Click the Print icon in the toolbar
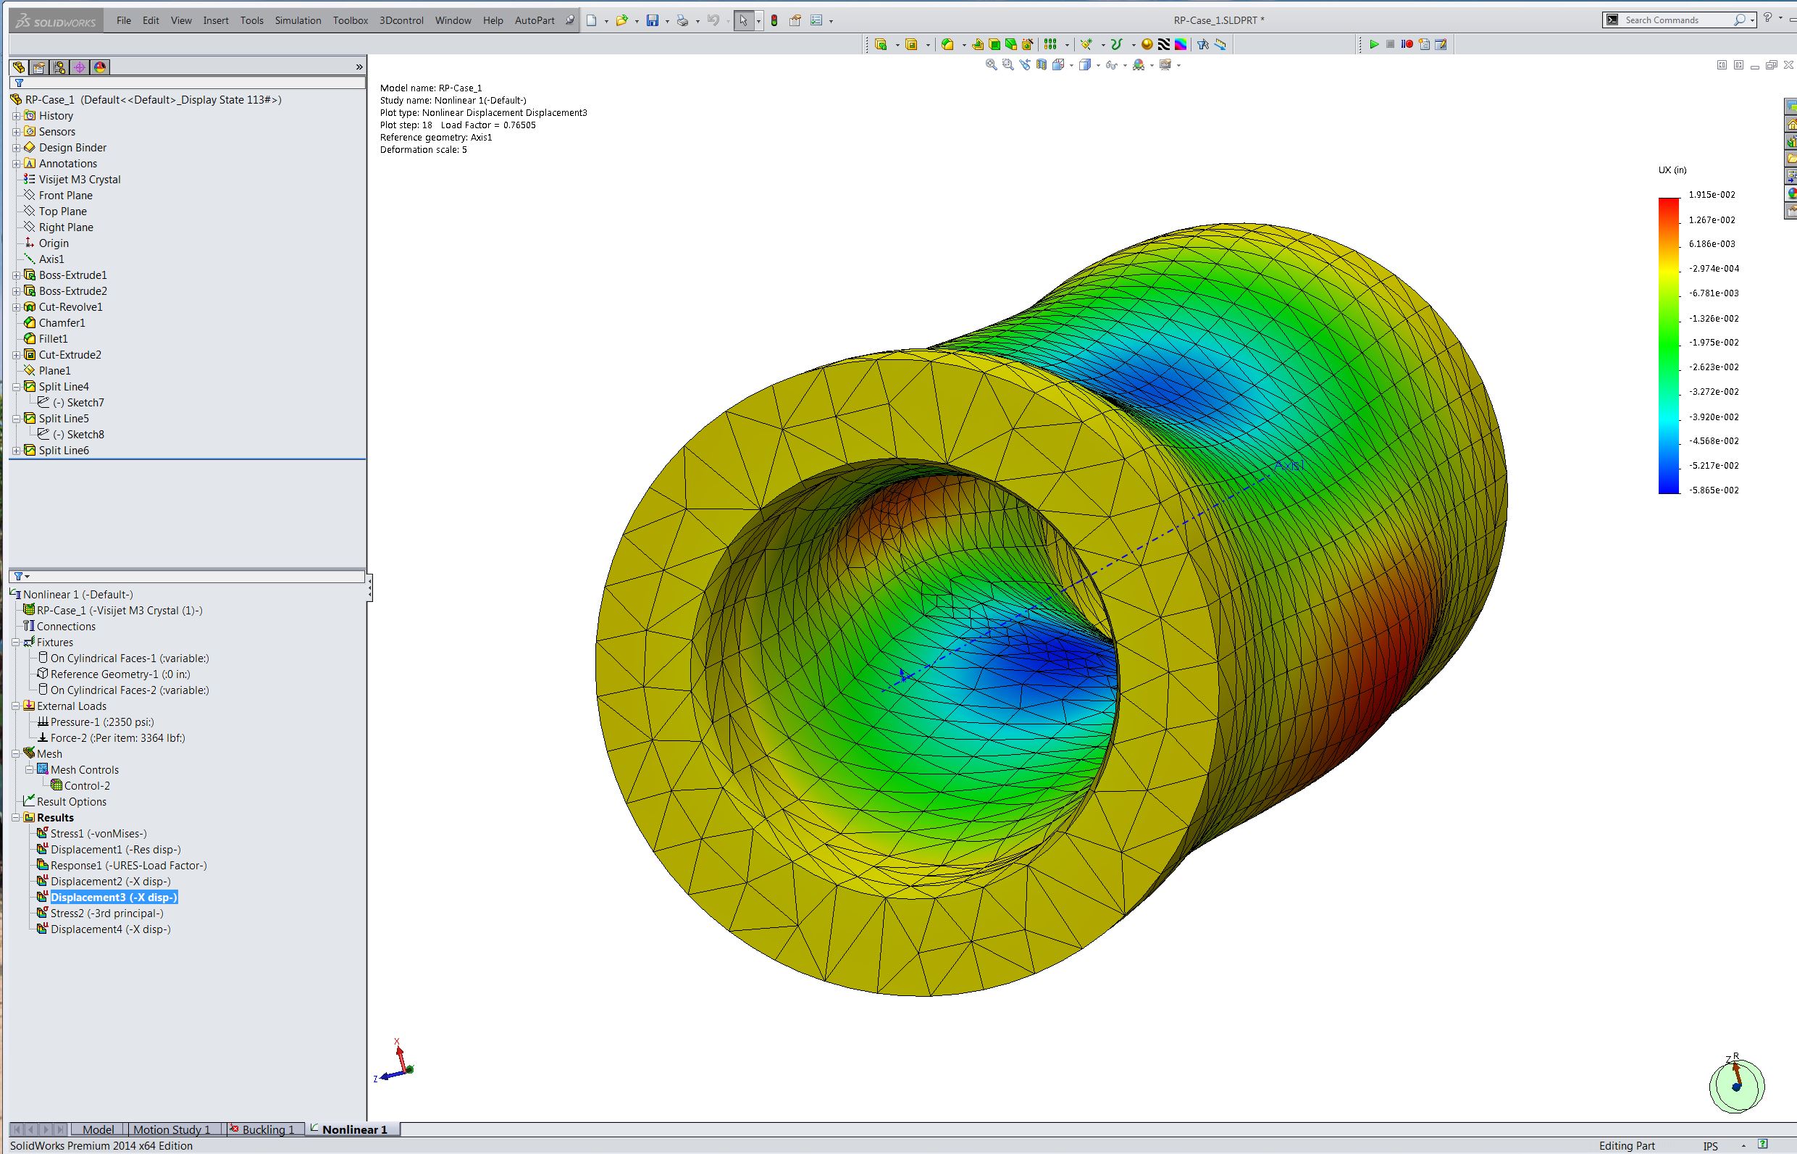The image size is (1797, 1154). point(682,20)
